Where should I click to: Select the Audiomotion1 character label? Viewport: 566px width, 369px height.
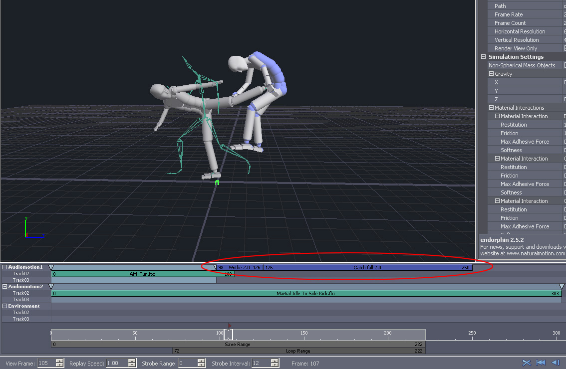[x=25, y=267]
